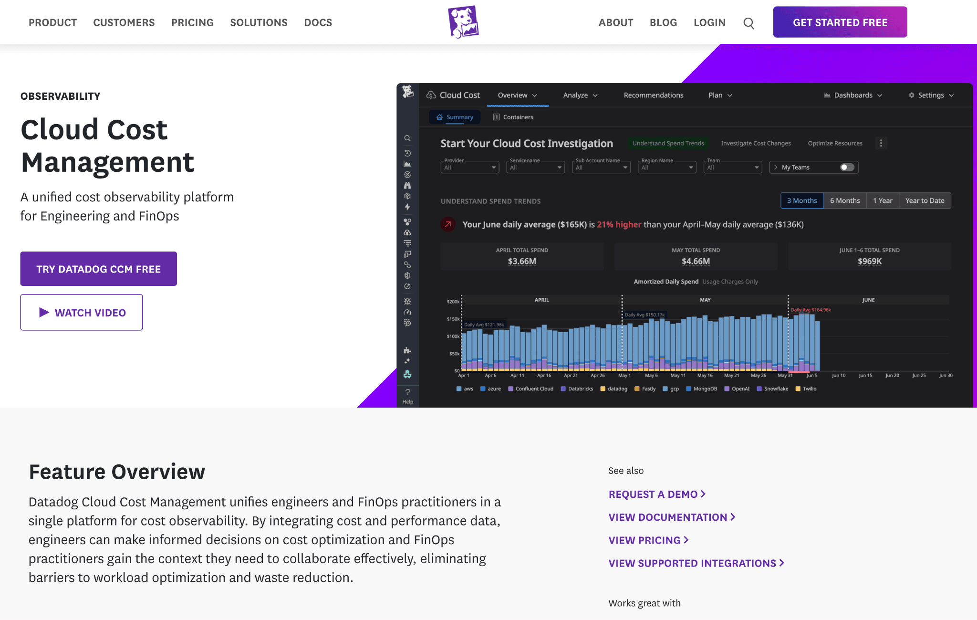Image resolution: width=977 pixels, height=620 pixels.
Task: Click the April Total Spend $3.66M card
Action: click(x=522, y=256)
